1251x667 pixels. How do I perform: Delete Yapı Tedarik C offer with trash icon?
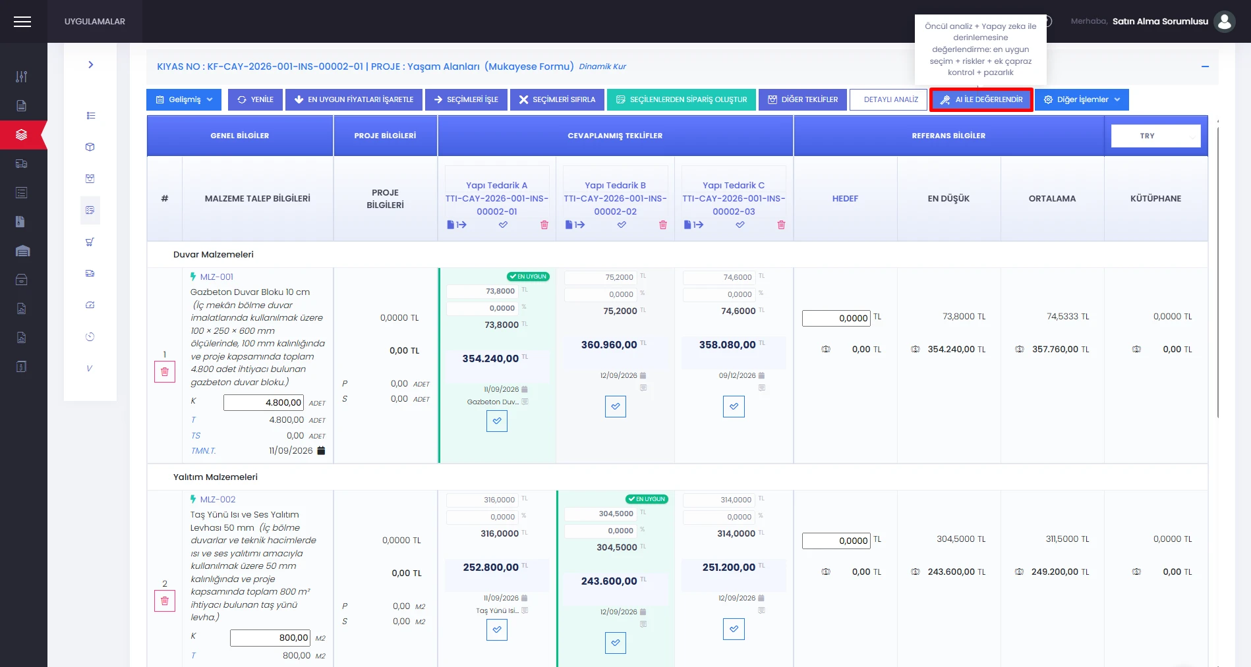(x=781, y=225)
